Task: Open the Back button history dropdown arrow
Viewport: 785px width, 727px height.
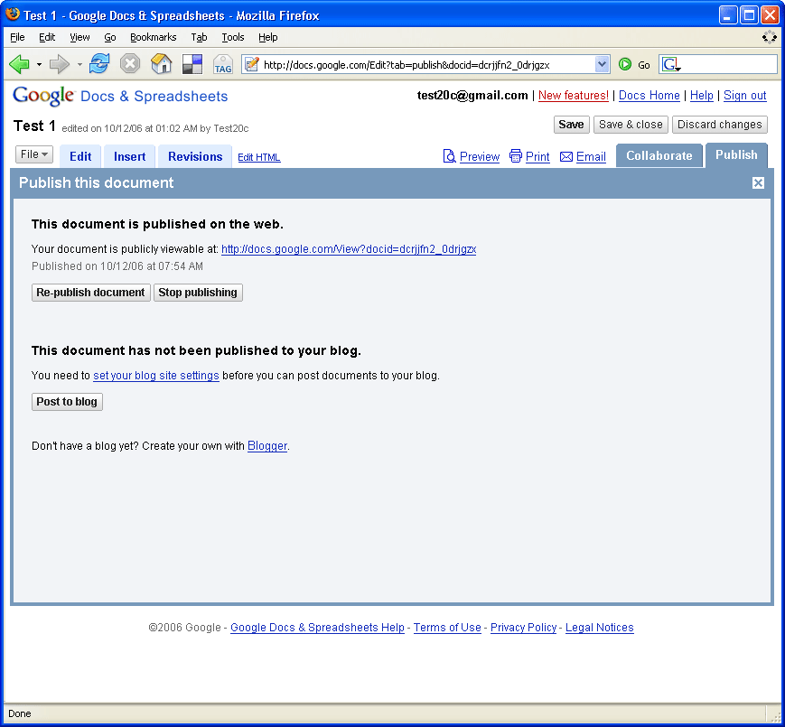Action: (x=39, y=64)
